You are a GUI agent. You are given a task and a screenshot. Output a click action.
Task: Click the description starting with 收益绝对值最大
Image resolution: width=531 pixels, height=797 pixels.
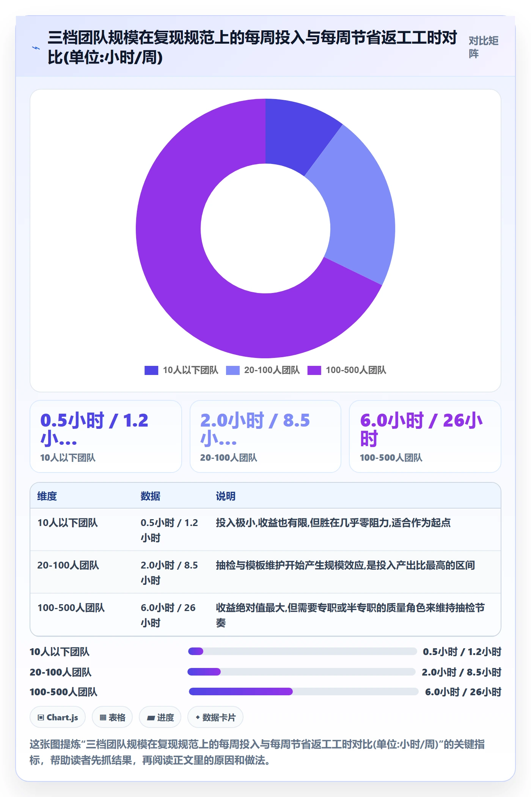[350, 615]
